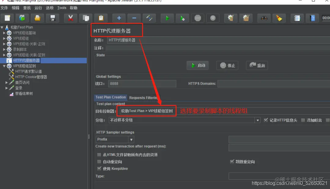Click the 端口 field with 8888
Image resolution: width=330 pixels, height=189 pixels.
coord(142,84)
